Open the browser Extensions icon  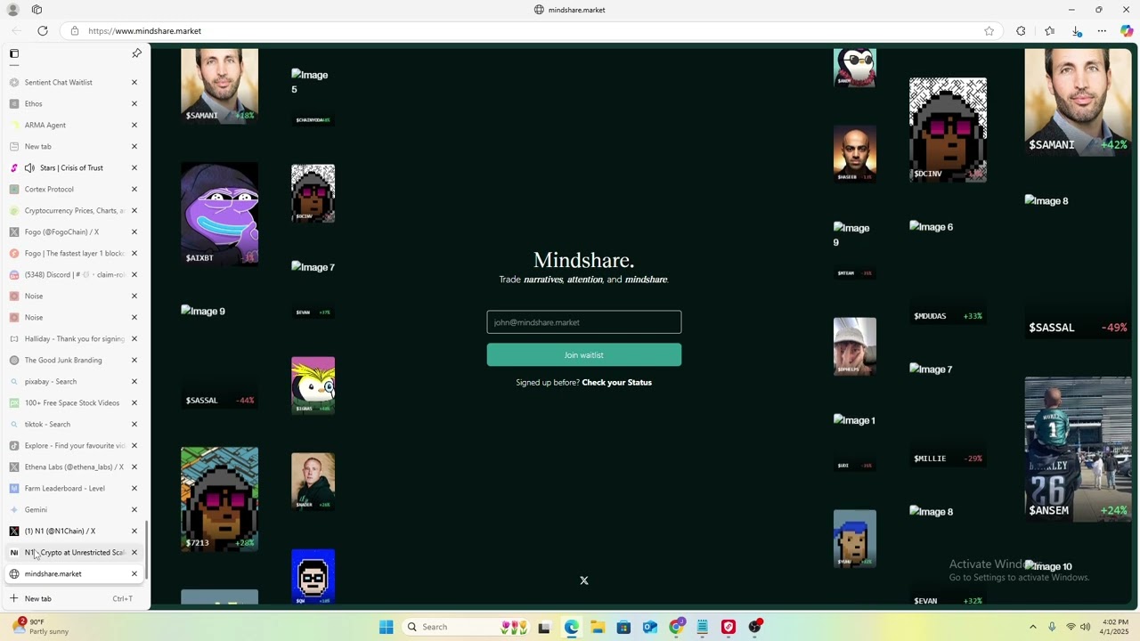click(1021, 30)
